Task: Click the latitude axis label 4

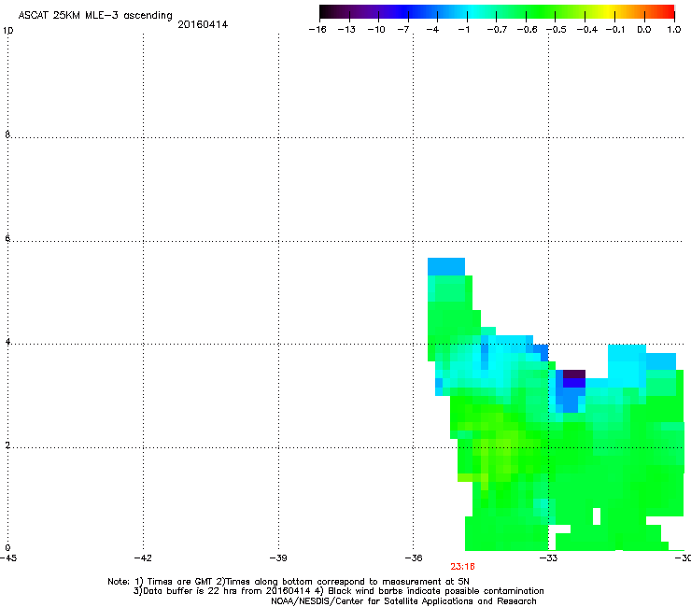Action: click(7, 342)
